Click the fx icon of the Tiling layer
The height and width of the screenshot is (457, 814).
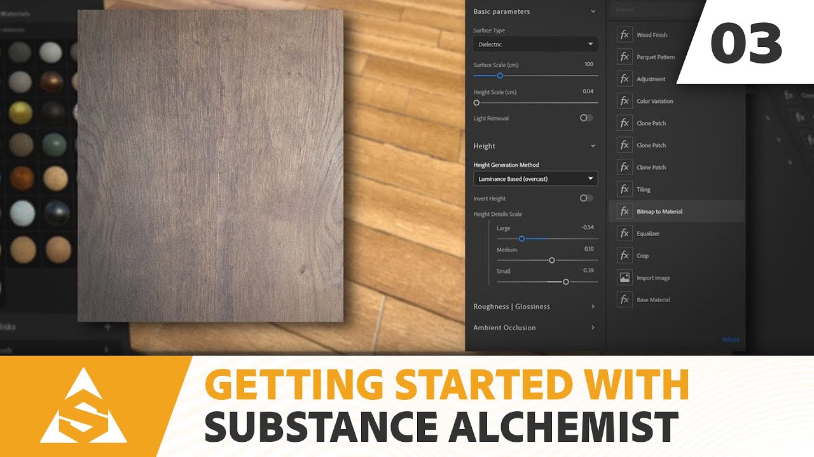(x=624, y=189)
